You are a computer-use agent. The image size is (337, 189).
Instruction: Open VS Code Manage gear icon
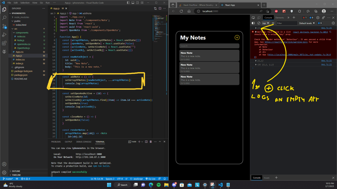(4, 172)
